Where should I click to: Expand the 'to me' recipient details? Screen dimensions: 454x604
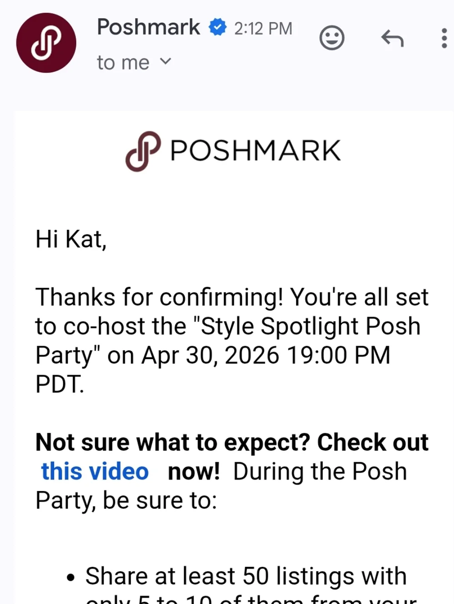tap(122, 62)
